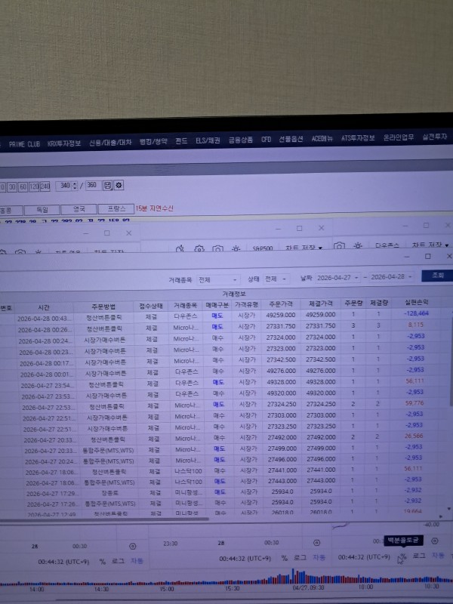Open the 신용/대출/대차 menu
Screen dimensions: 453x604
[110, 142]
